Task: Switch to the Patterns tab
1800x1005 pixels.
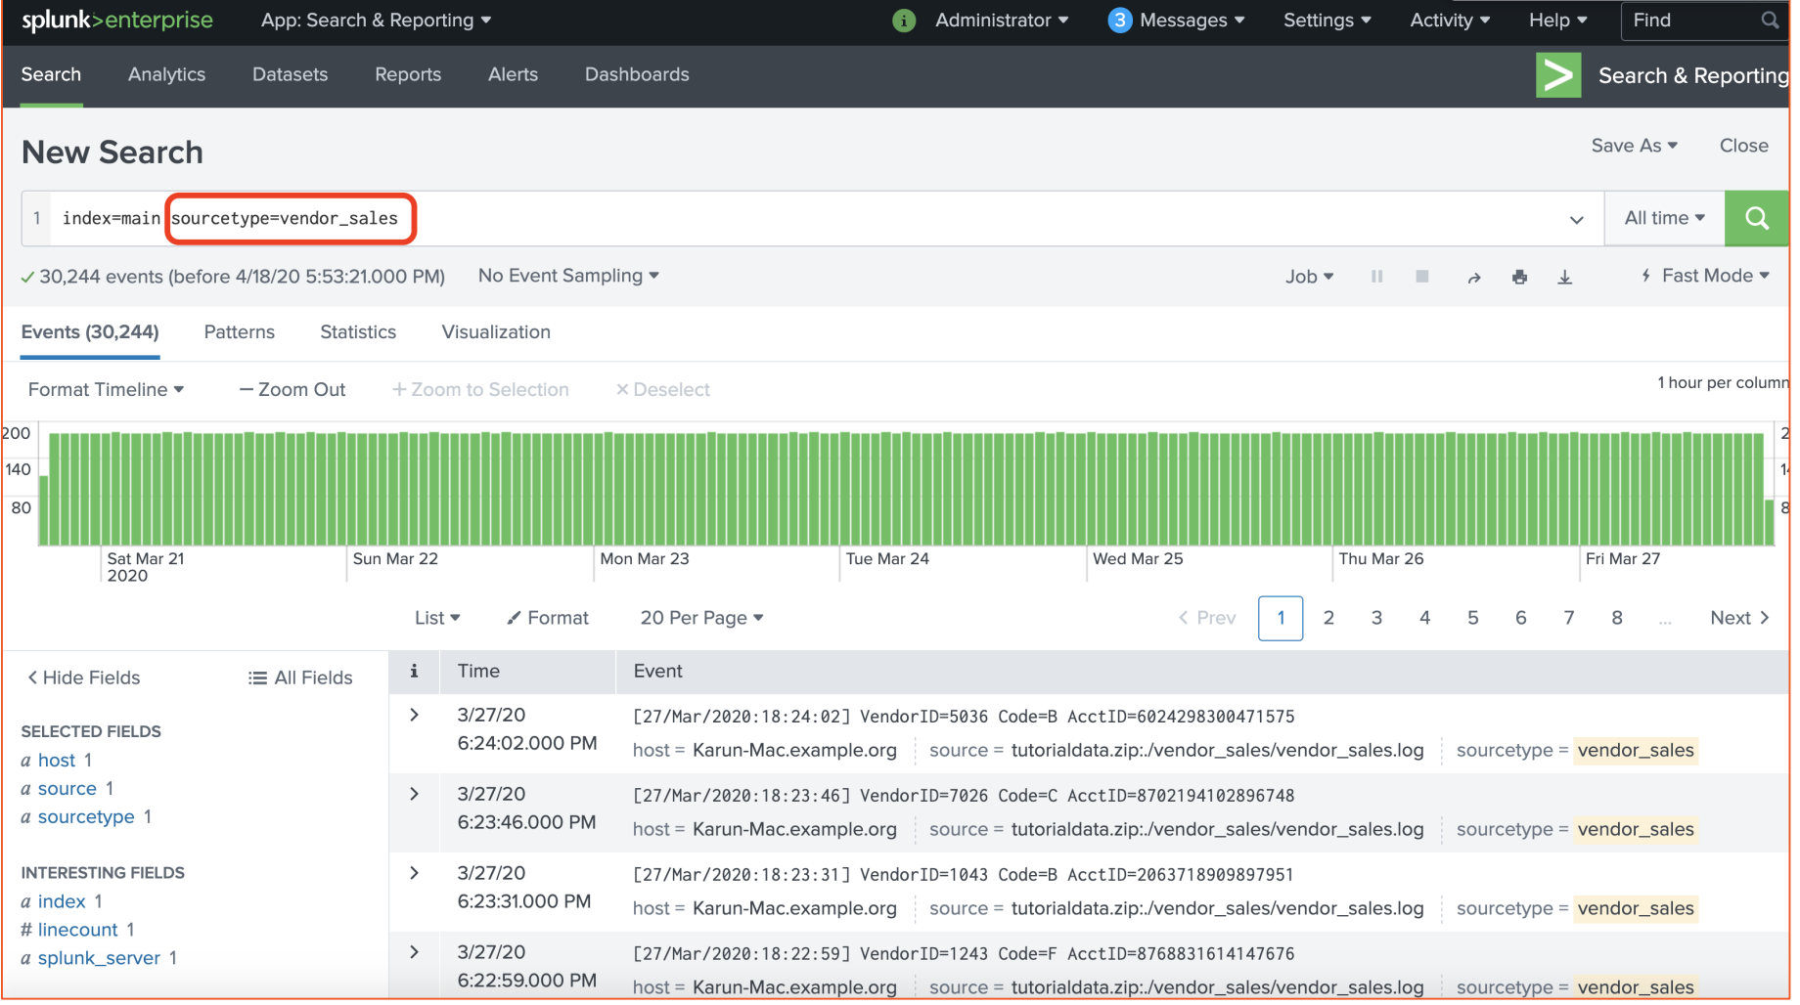Action: point(241,333)
